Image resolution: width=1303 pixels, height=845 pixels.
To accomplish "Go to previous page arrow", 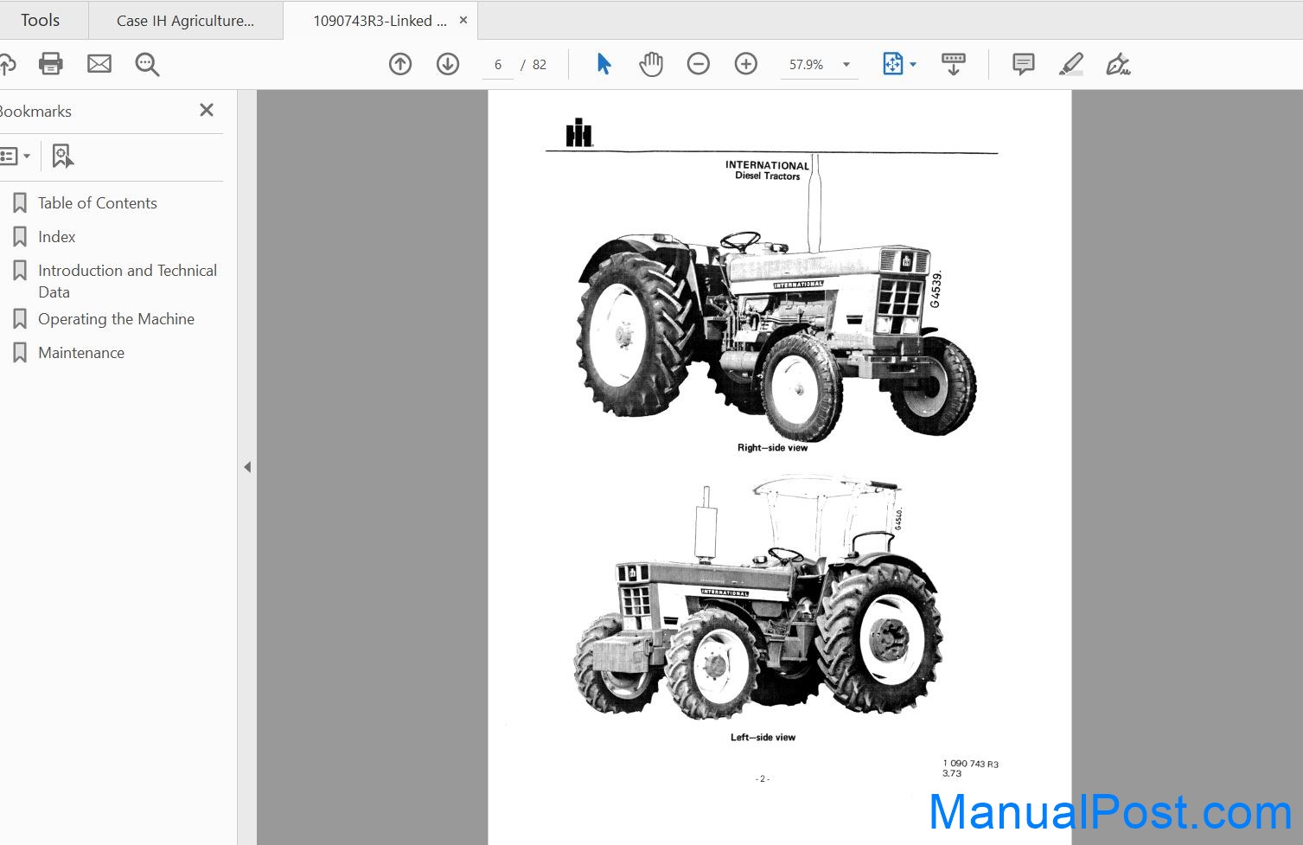I will (400, 64).
